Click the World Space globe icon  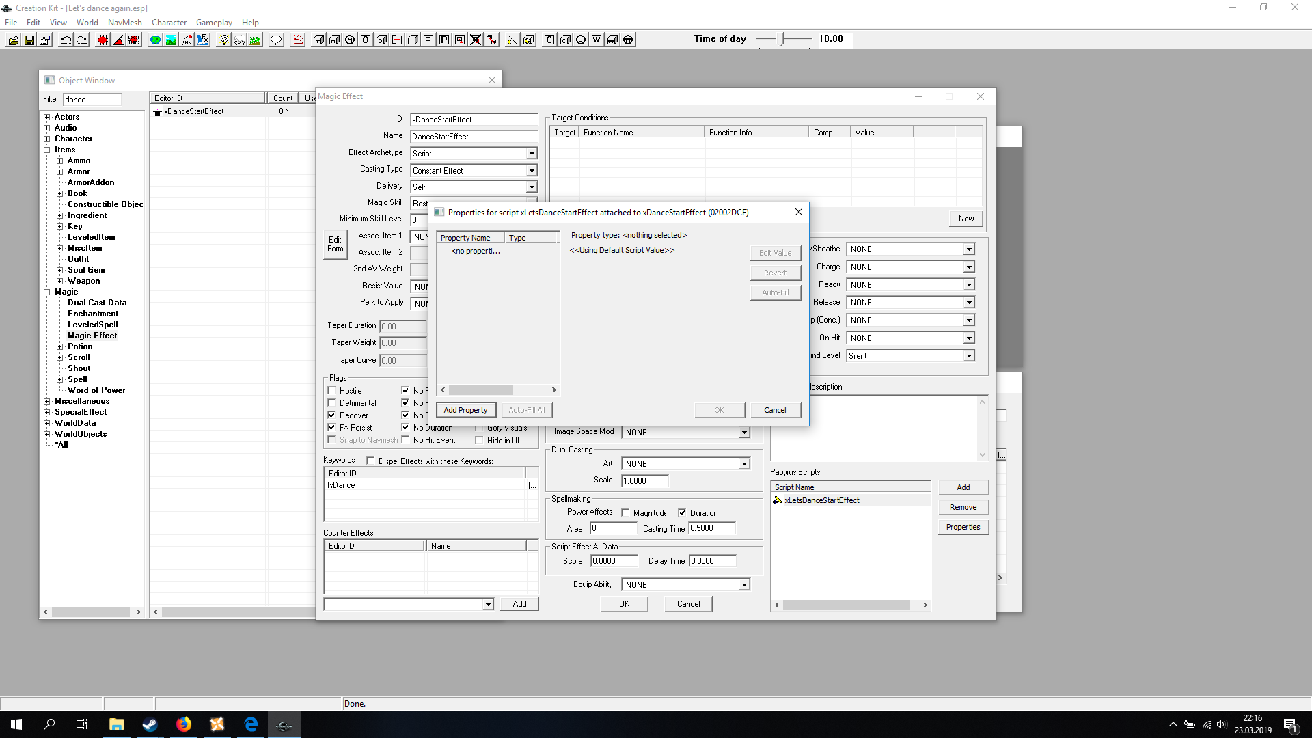point(155,40)
